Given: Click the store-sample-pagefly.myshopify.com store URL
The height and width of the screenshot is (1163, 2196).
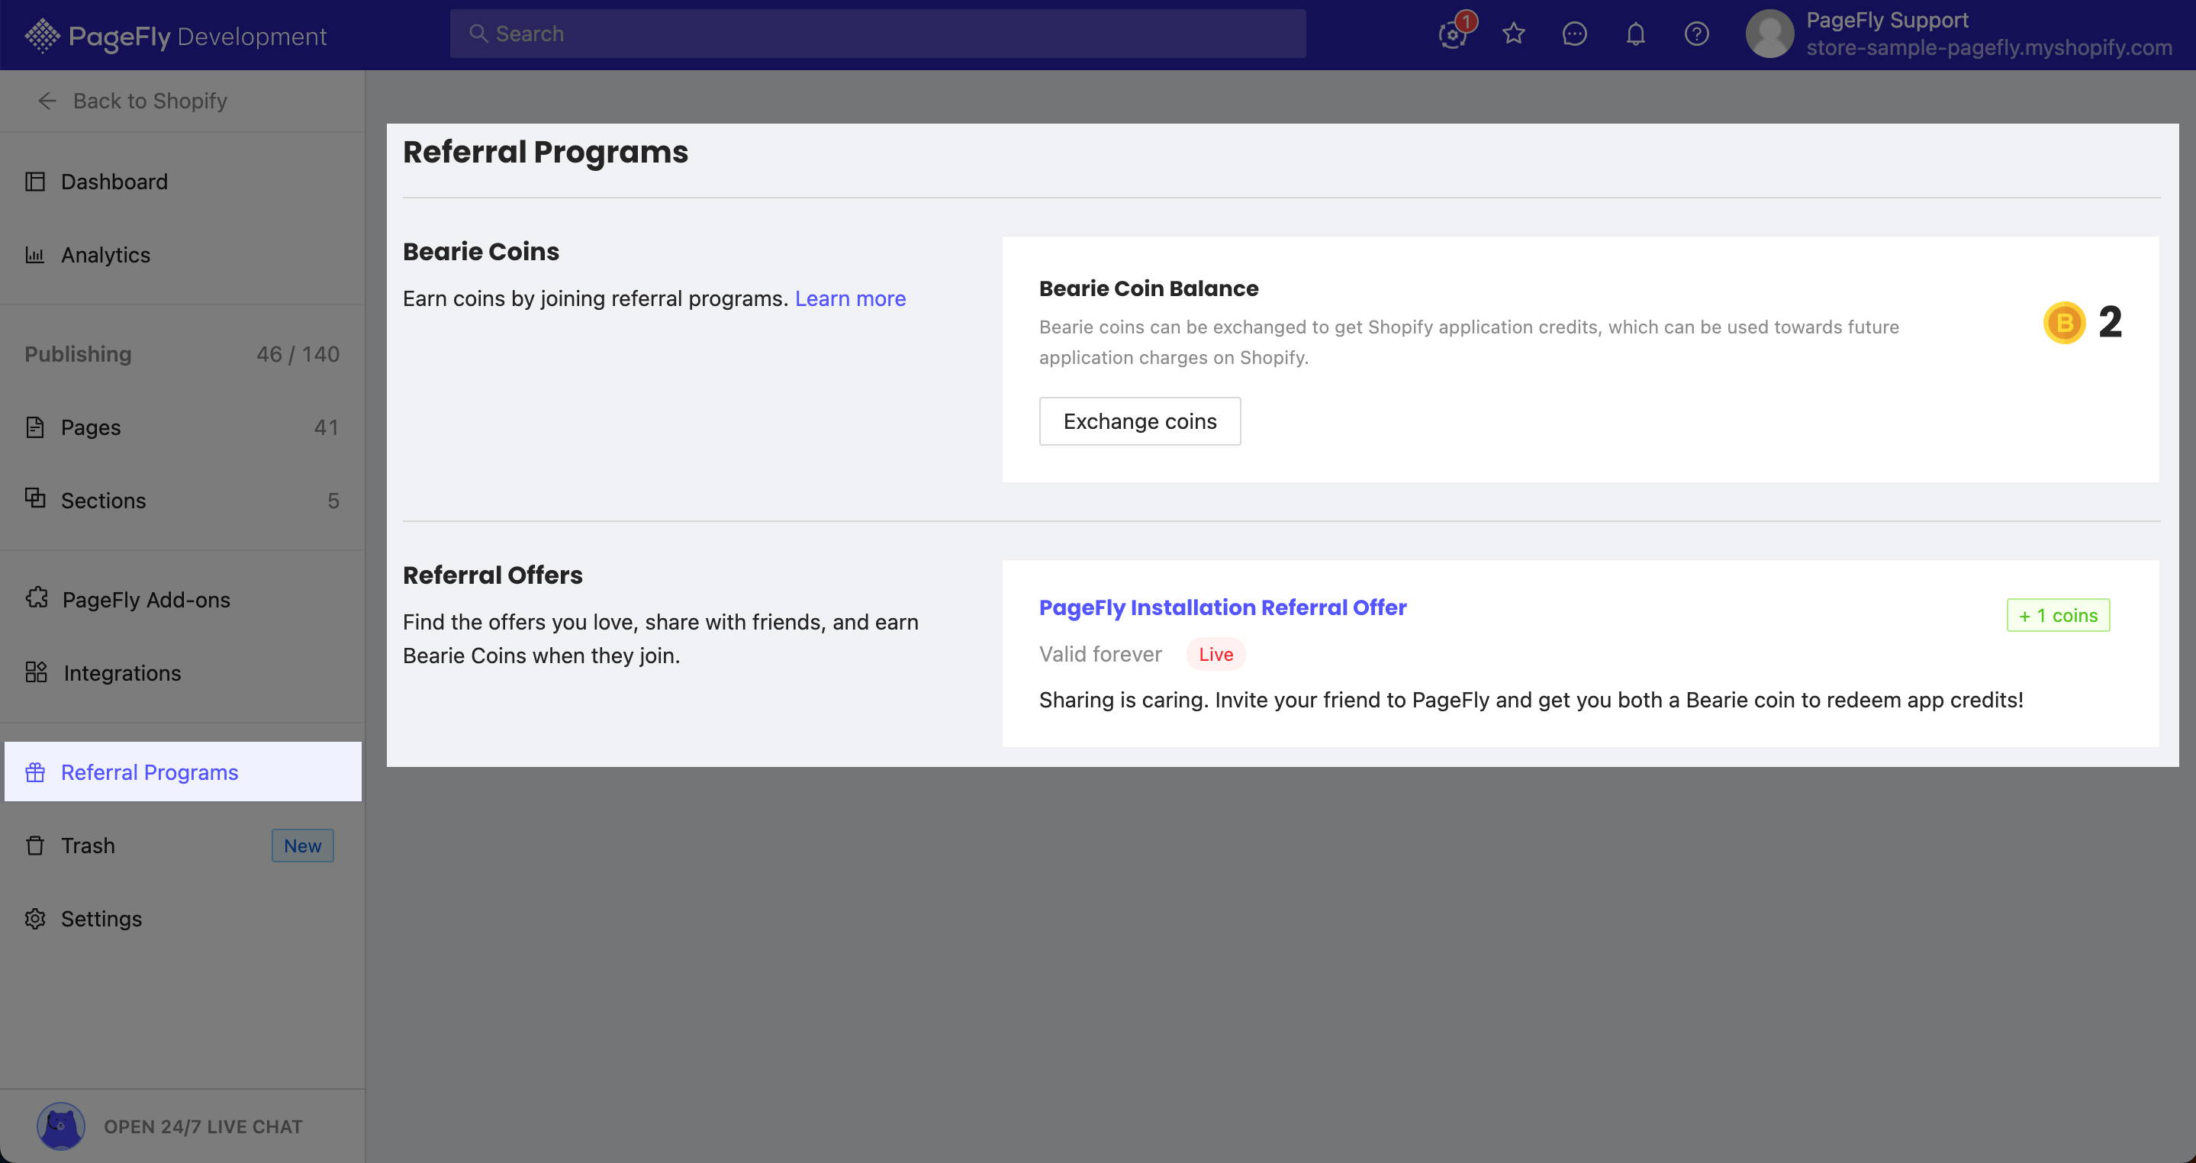Looking at the screenshot, I should [x=1989, y=48].
